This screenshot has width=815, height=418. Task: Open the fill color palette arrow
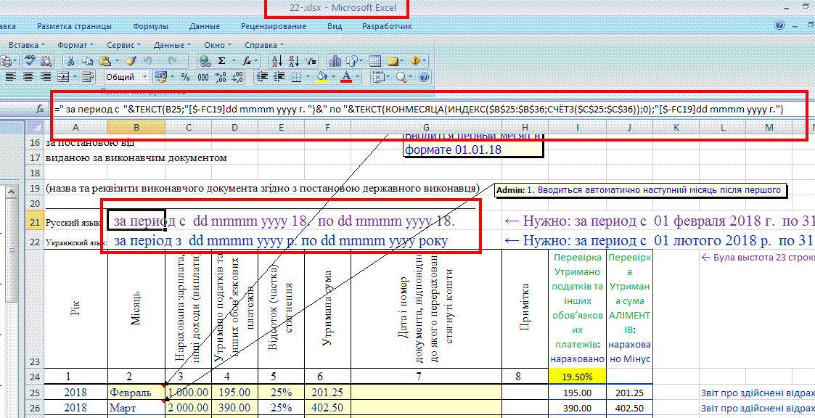(333, 77)
